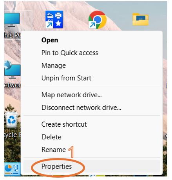
Task: Select the Control Panel icon at the bottom left
Action: point(12,169)
